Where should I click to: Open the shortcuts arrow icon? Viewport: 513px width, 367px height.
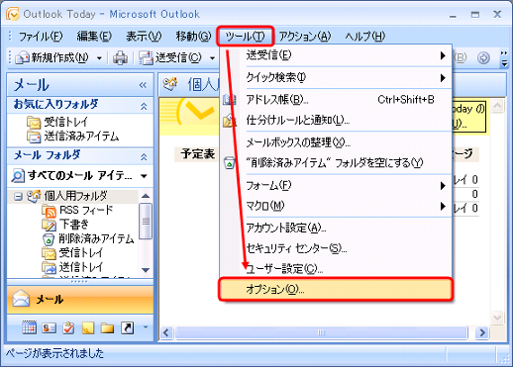128,327
